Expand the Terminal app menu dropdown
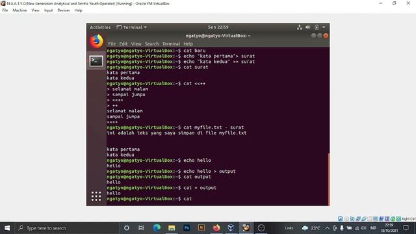Screen dimensions: 416x234 (x=132, y=27)
